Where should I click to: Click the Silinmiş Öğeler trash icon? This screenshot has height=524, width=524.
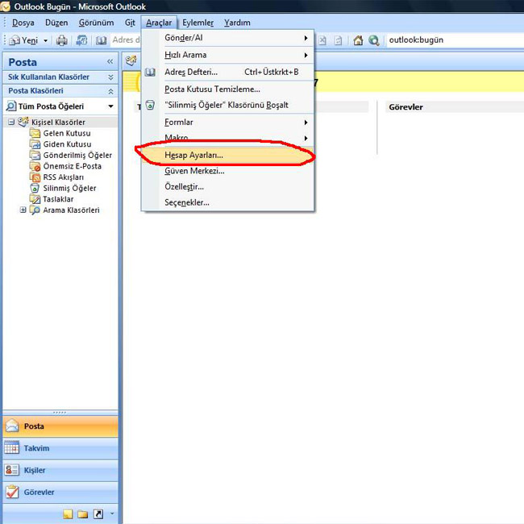click(35, 189)
